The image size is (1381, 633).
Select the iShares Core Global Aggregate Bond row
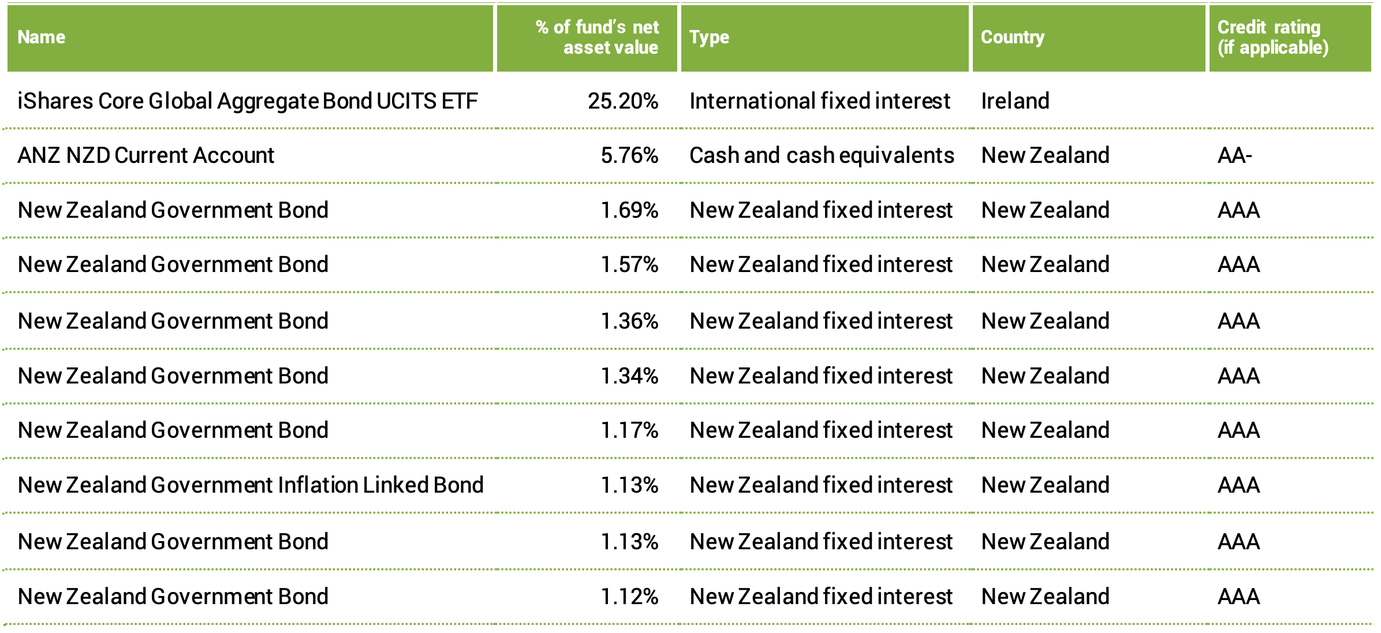[247, 101]
